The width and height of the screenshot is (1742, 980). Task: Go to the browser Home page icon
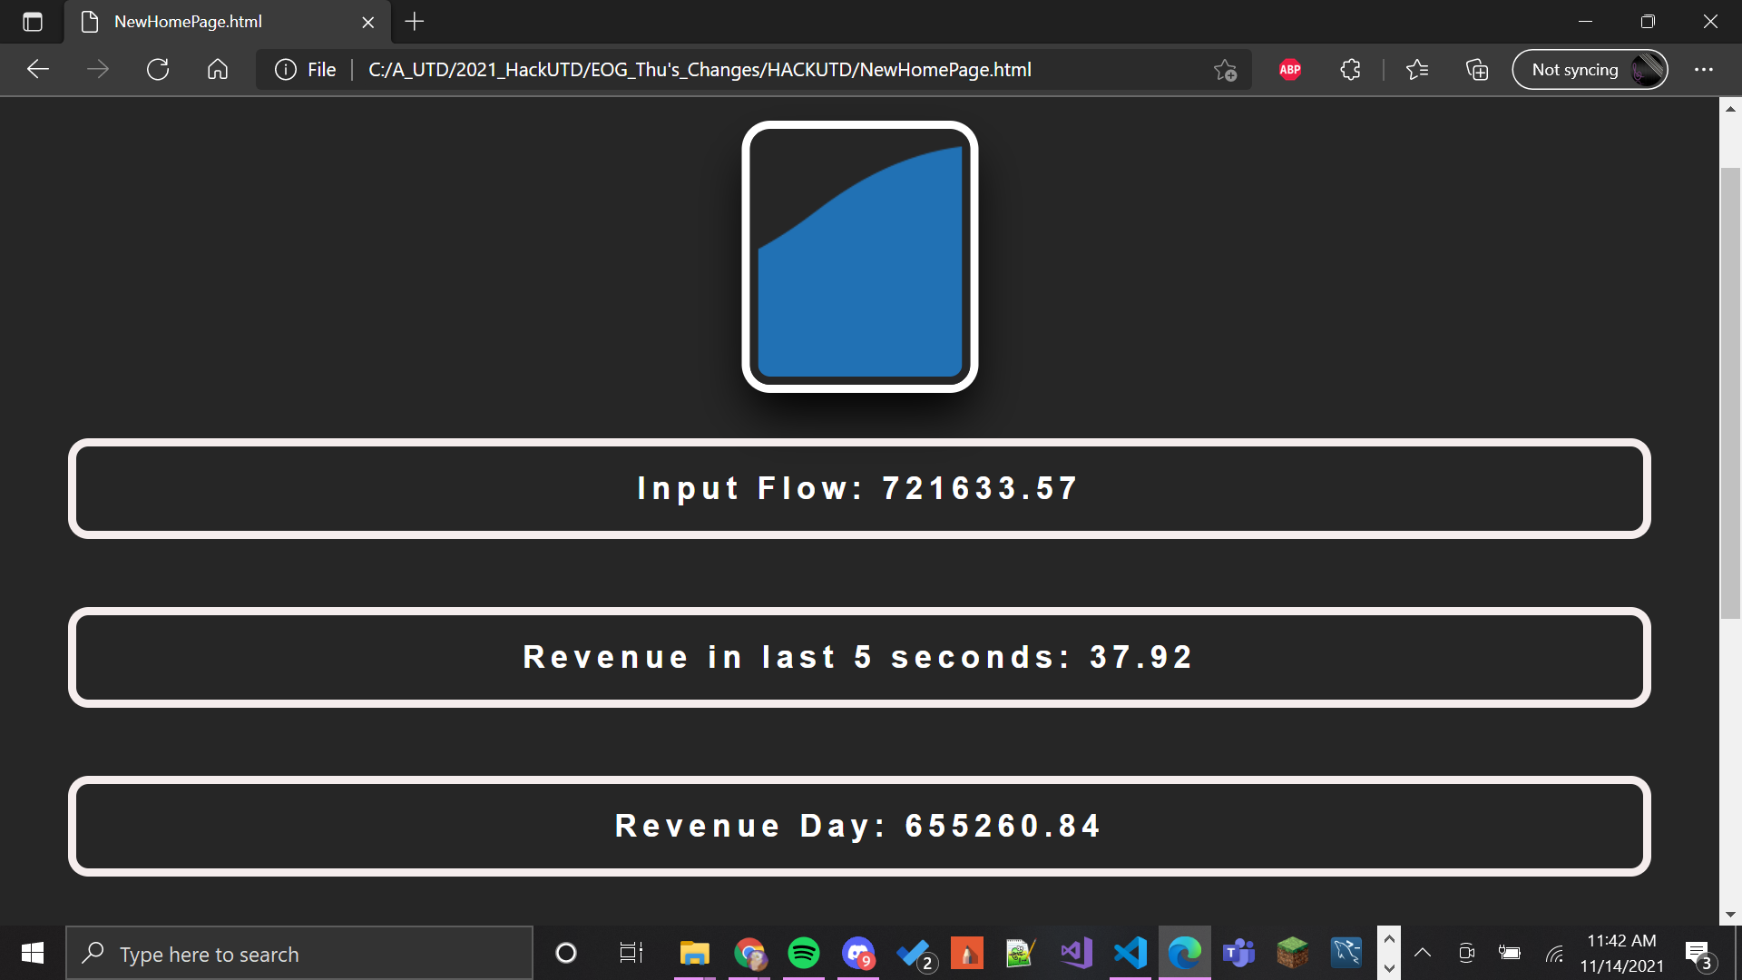218,70
